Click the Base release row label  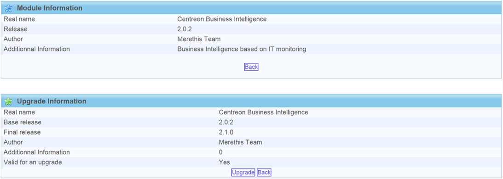[x=23, y=123]
